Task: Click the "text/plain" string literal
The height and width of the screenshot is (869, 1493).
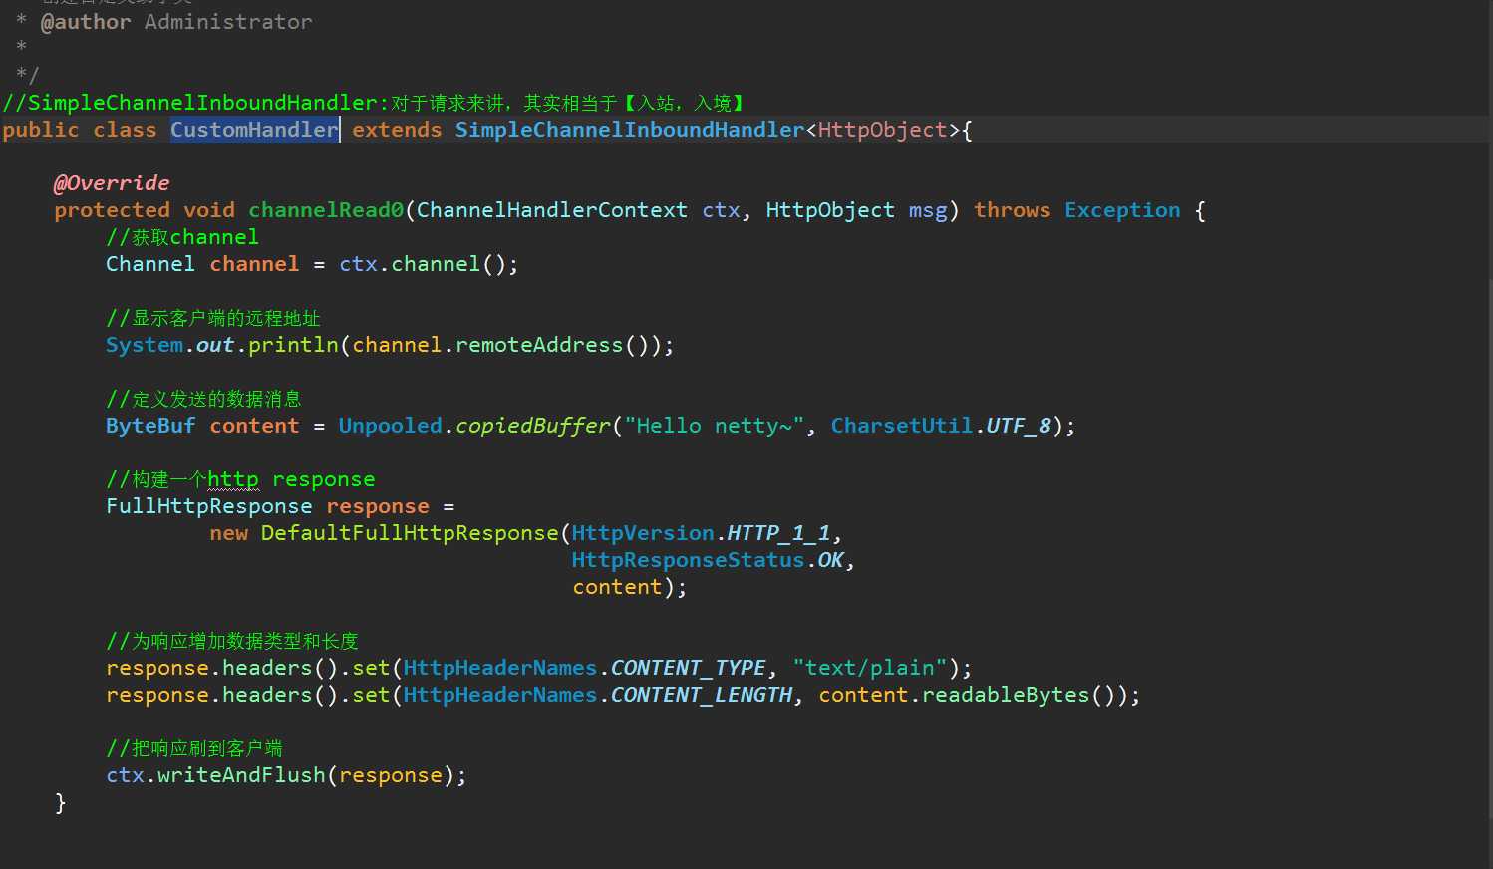Action: [870, 668]
